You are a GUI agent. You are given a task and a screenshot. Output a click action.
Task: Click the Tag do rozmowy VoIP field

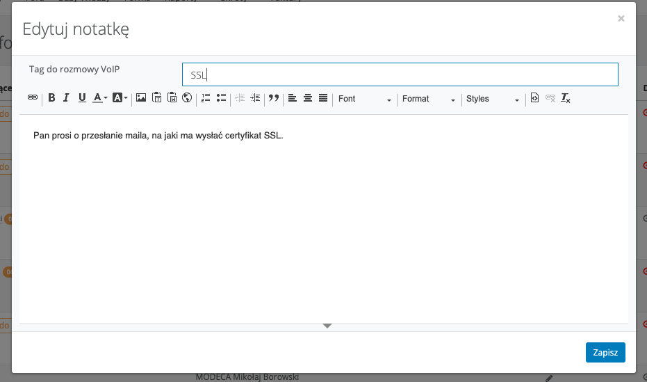pos(400,74)
